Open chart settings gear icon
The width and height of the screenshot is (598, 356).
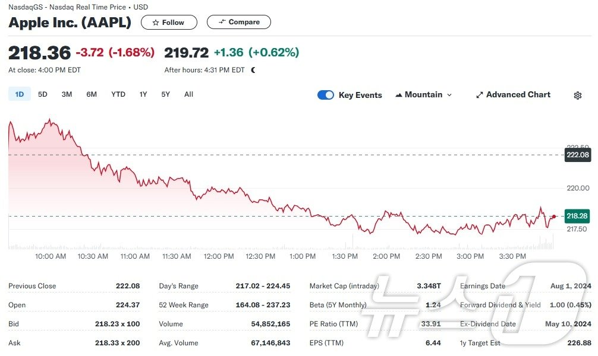click(x=577, y=96)
